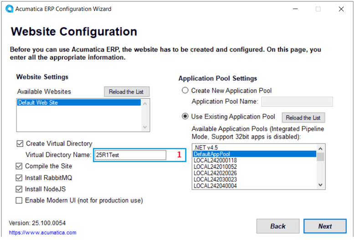Select LOCAL242000118 application pool
This screenshot has width=355, height=240.
[x=215, y=160]
